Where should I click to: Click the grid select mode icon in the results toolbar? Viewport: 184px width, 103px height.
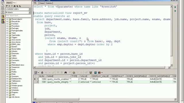click(36, 72)
